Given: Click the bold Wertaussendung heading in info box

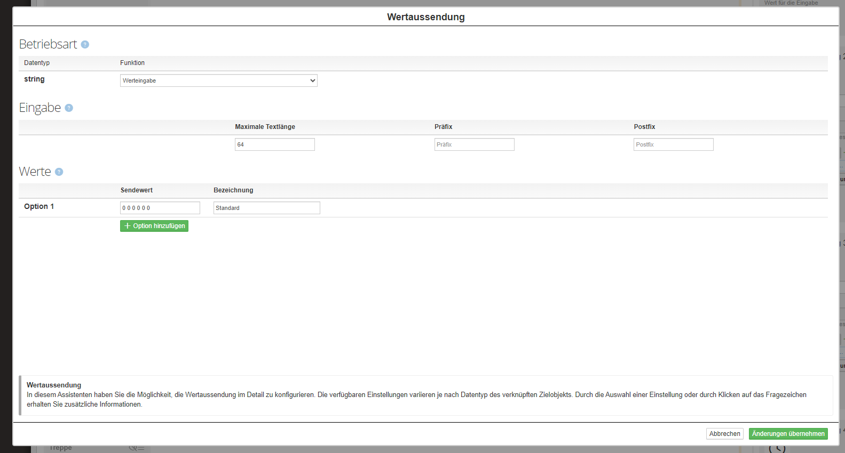Looking at the screenshot, I should (x=54, y=385).
